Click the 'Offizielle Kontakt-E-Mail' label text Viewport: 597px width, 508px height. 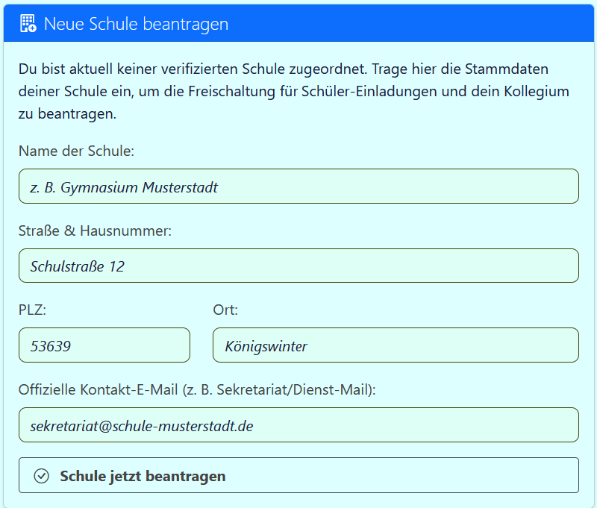pyautogui.click(x=197, y=389)
